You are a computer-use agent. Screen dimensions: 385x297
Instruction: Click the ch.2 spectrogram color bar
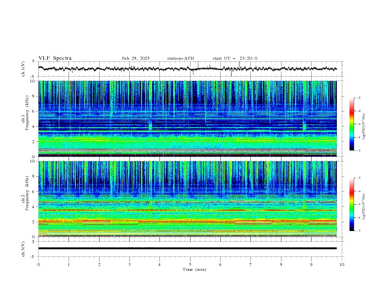click(x=351, y=204)
